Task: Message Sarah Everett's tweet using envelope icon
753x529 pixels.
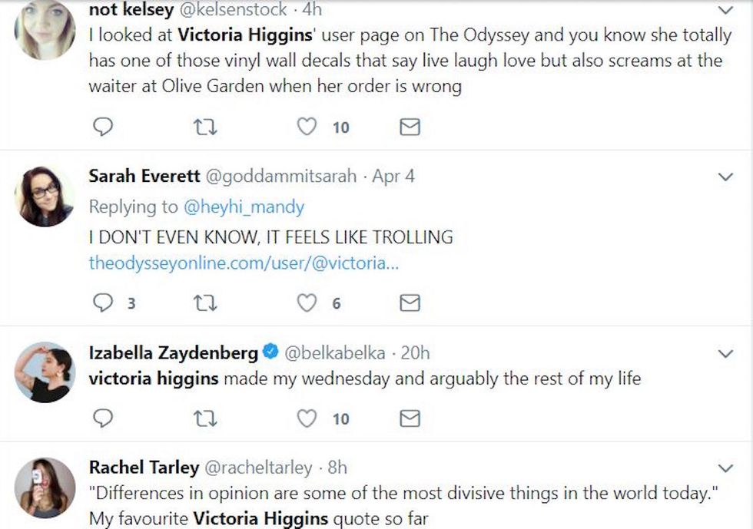Action: click(410, 303)
